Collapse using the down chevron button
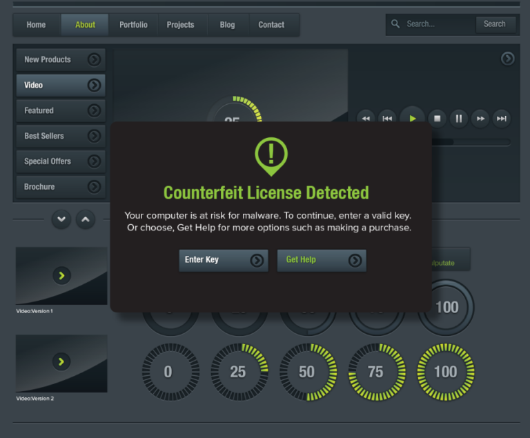Image resolution: width=530 pixels, height=438 pixels. tap(61, 220)
